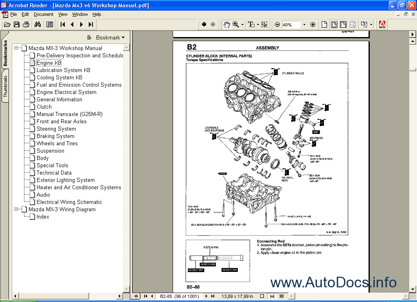417x302 pixels.
Task: Click the Open file folder icon
Action: [x=7, y=25]
